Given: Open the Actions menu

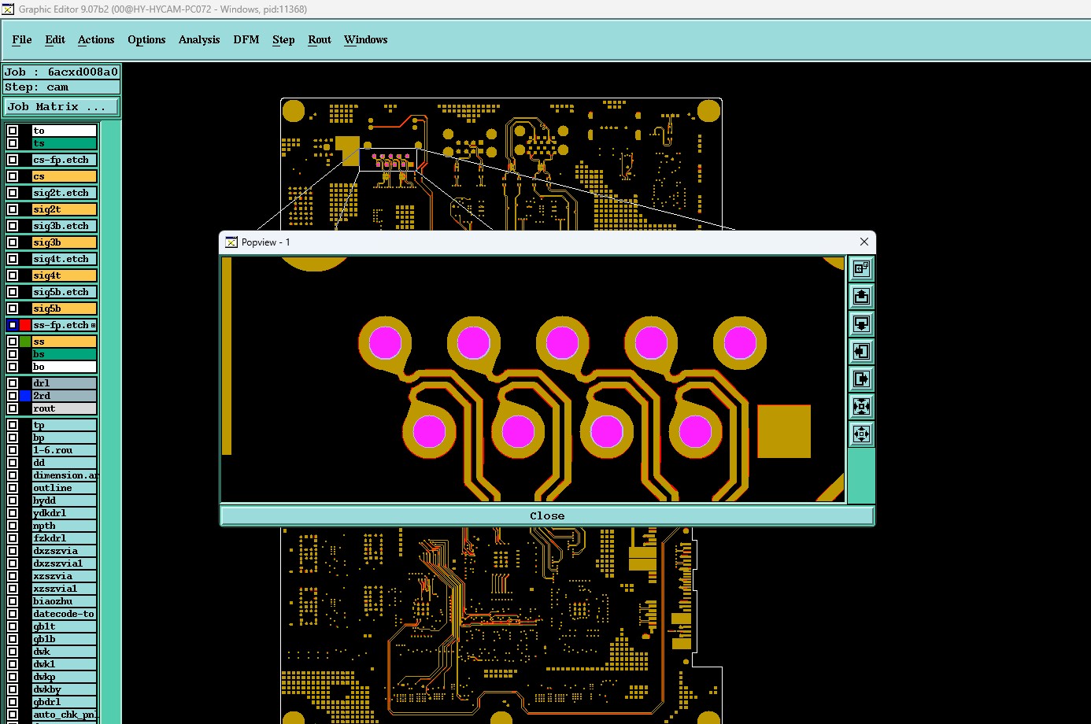Looking at the screenshot, I should pyautogui.click(x=96, y=39).
